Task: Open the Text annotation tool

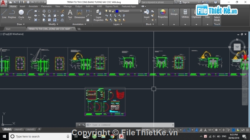Action: [x=70, y=14]
